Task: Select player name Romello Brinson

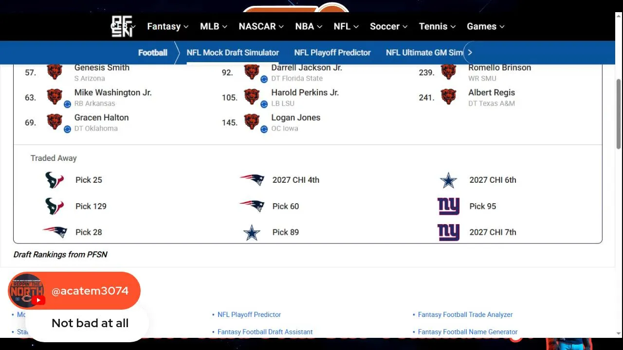Action: pyautogui.click(x=499, y=68)
